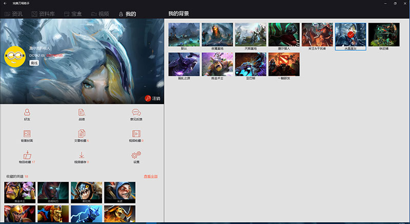
Task: Open the 视频收藏 video favorites icon
Action: (x=136, y=134)
